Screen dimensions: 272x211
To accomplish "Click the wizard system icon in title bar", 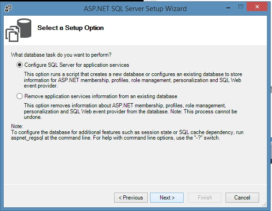I will click(x=8, y=8).
